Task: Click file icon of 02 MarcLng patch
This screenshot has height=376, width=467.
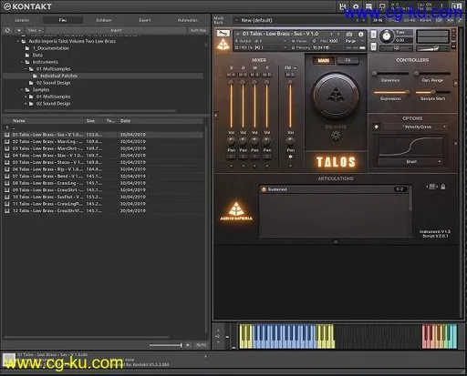Action: 7,141
